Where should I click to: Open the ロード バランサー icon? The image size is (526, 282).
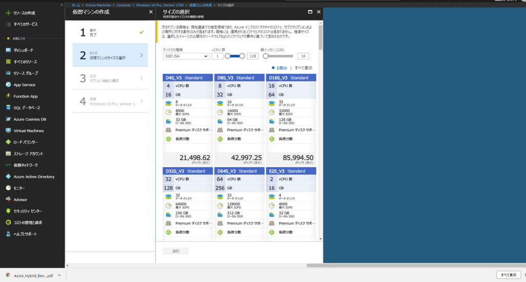tap(8, 142)
